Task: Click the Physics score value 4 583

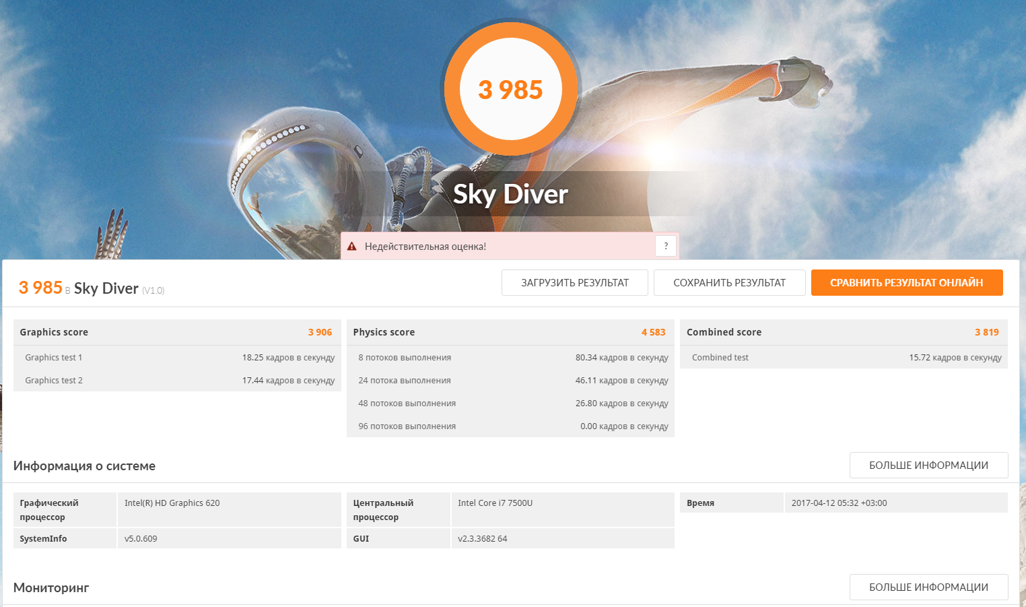Action: point(653,332)
